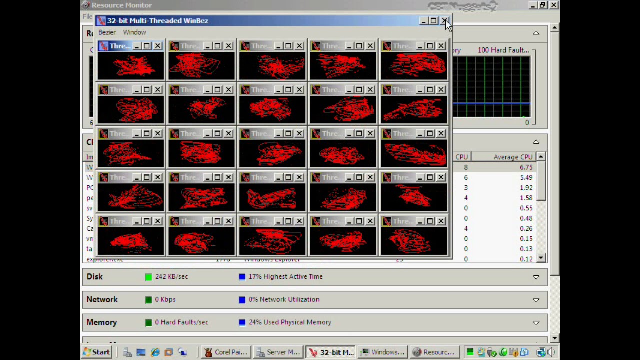Click the 100 Hard Faults graph

click(491, 87)
